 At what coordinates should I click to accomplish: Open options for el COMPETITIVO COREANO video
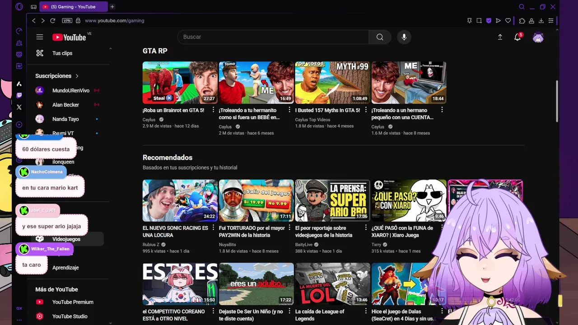pos(213,311)
